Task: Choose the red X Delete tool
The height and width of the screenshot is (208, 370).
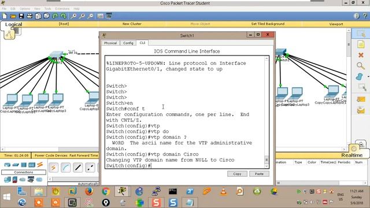Action: [x=361, y=55]
